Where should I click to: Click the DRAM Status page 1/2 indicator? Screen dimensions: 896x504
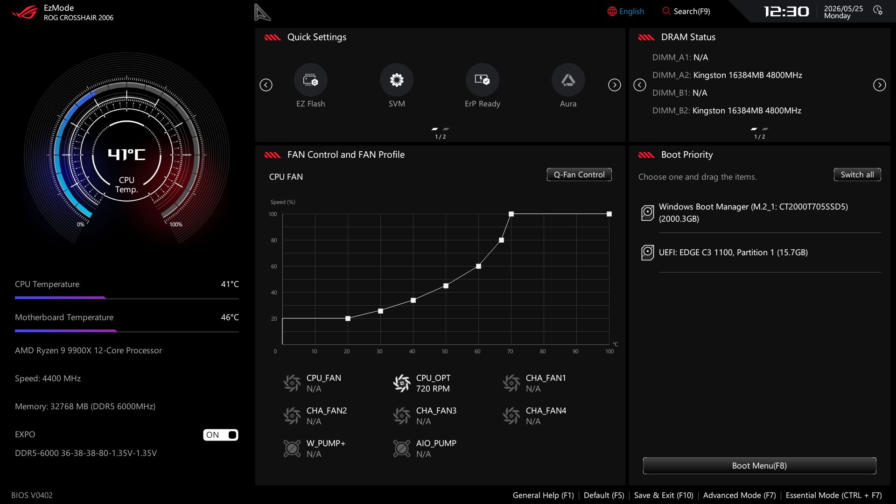point(759,133)
